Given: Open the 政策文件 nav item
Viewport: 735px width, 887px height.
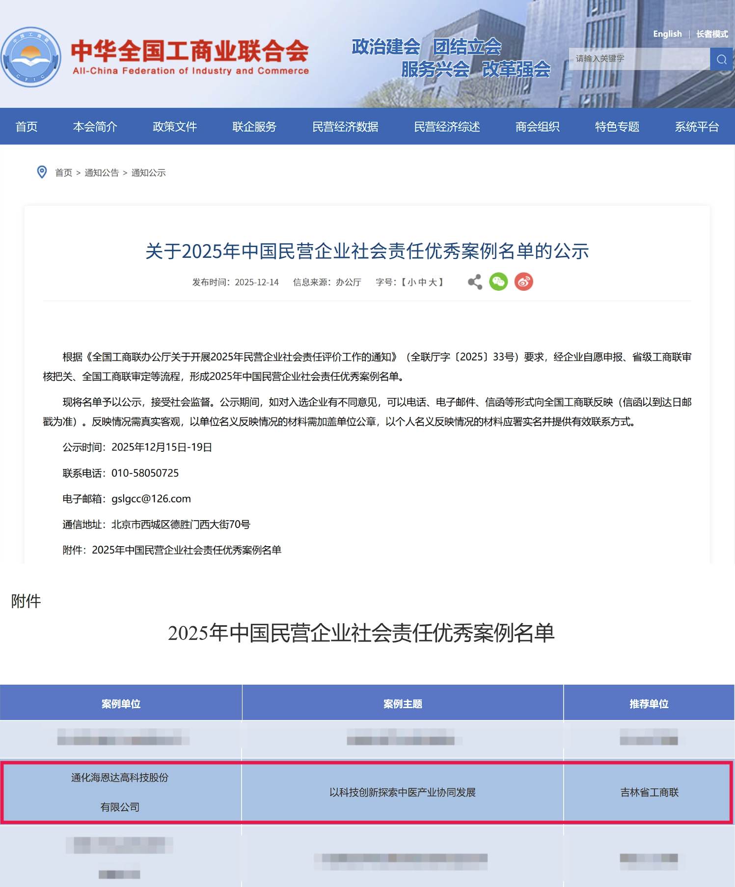Looking at the screenshot, I should click(x=174, y=127).
